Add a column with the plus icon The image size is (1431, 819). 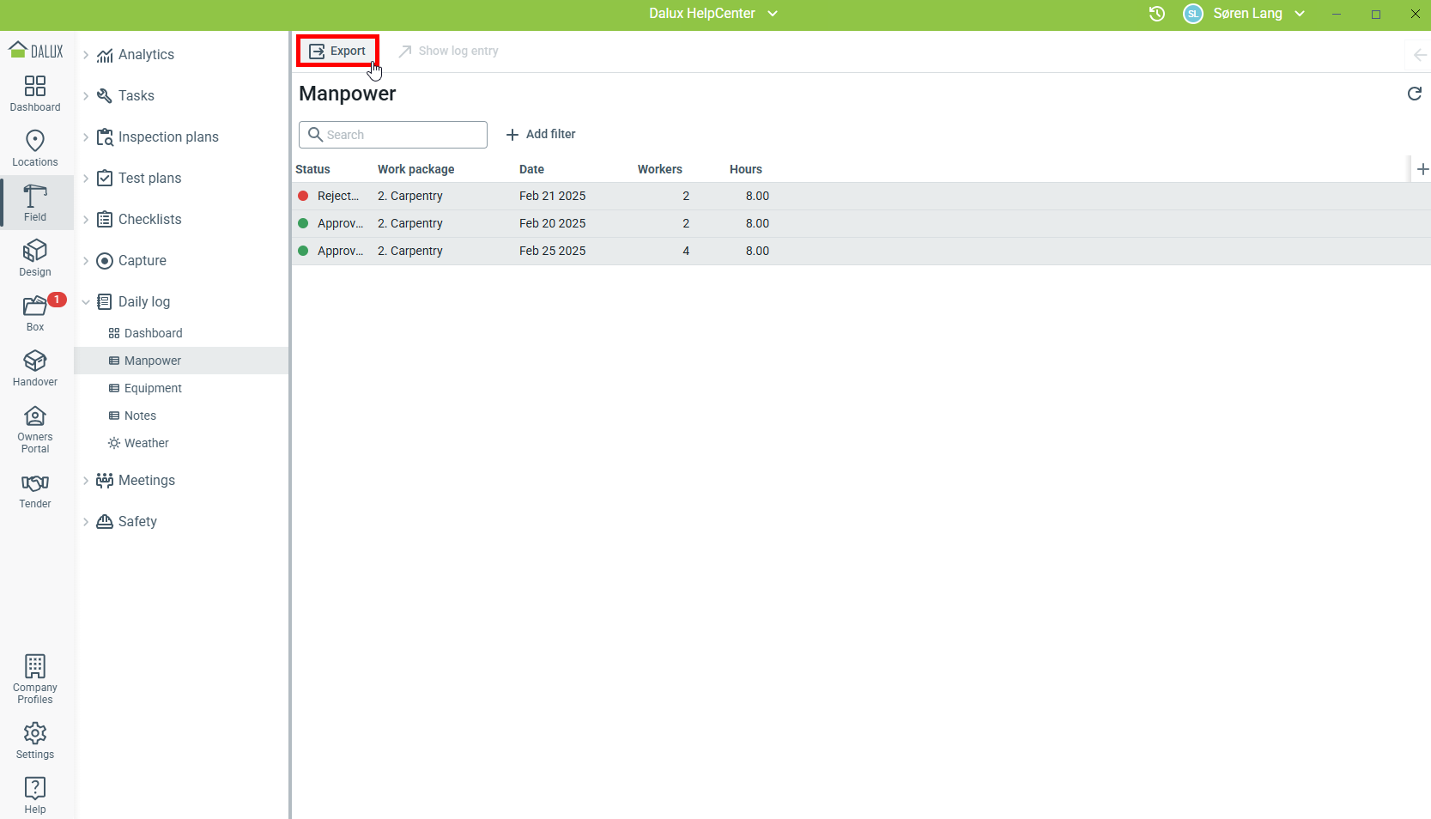click(1422, 169)
